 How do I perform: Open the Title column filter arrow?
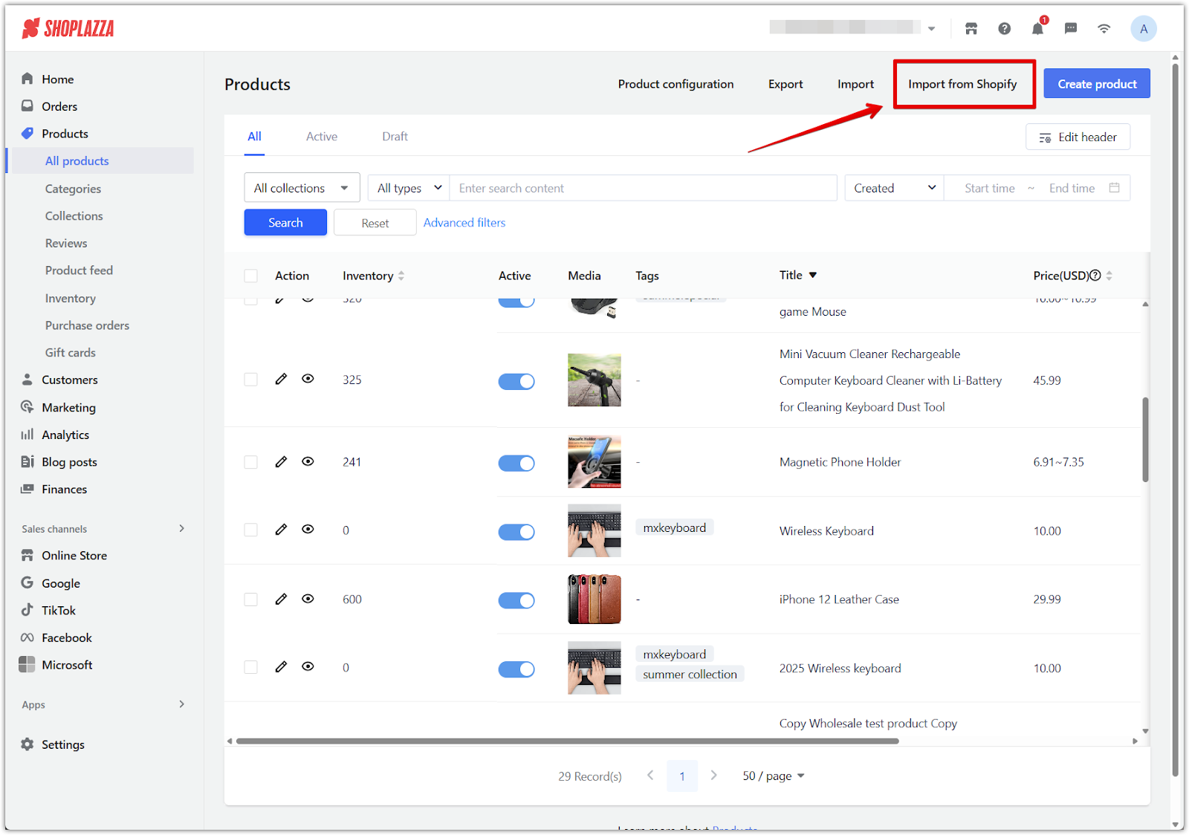tap(813, 275)
